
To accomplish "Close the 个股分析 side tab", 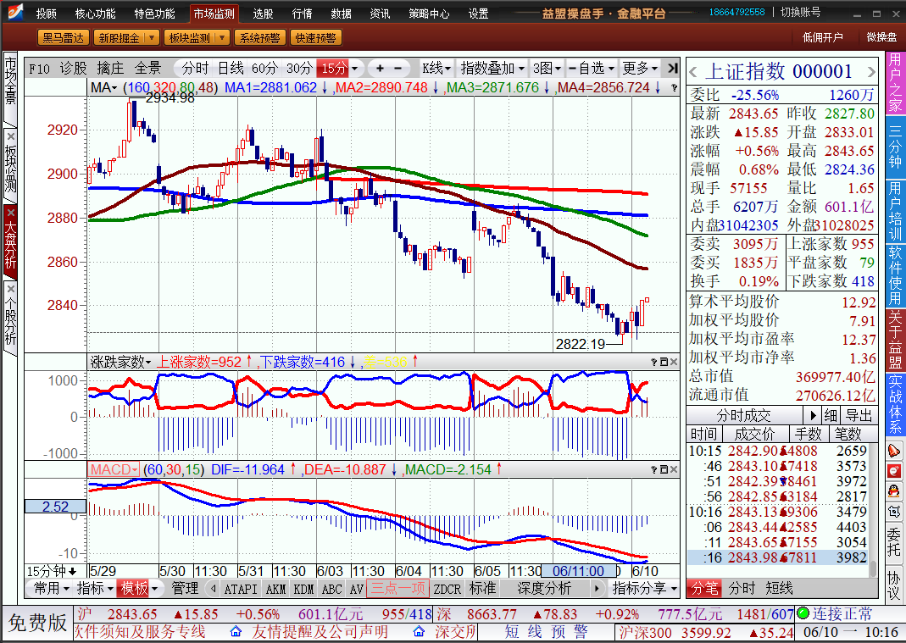I will (10, 288).
